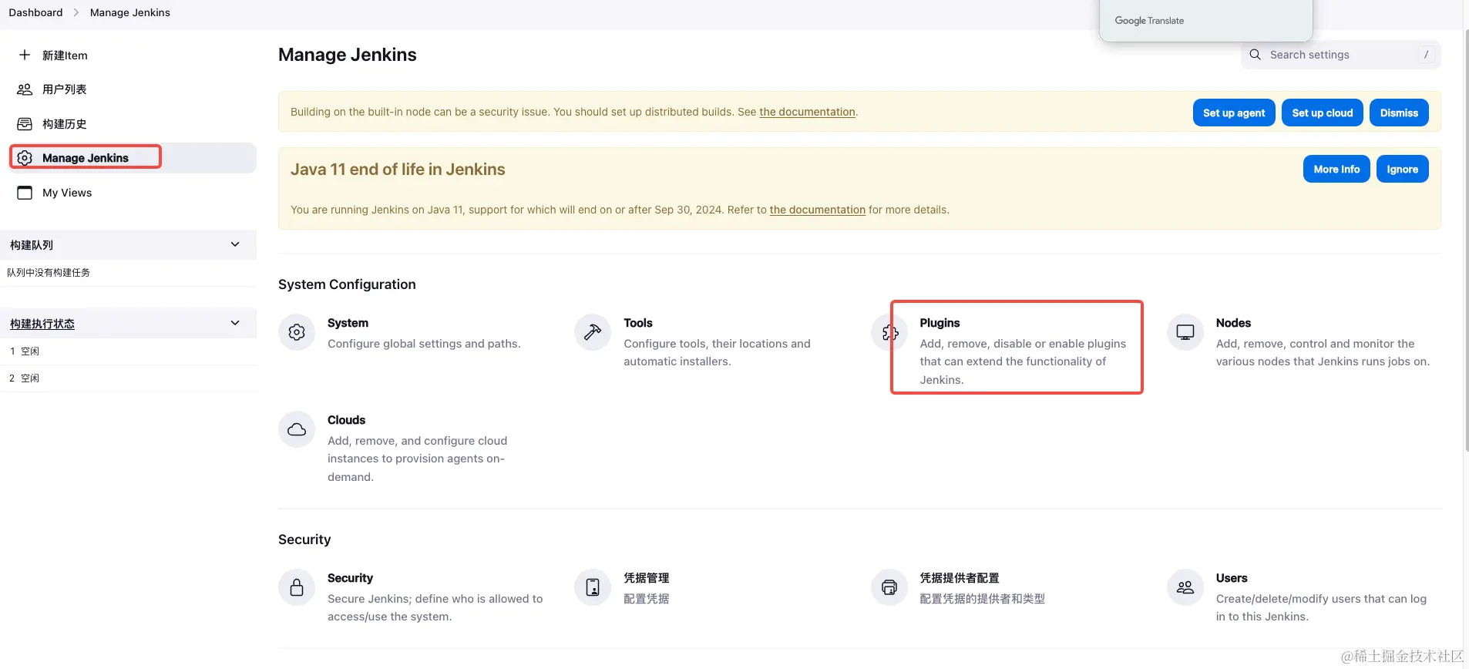The image size is (1469, 669).
Task: Go to 构建历史 in sidebar
Action: pos(64,124)
